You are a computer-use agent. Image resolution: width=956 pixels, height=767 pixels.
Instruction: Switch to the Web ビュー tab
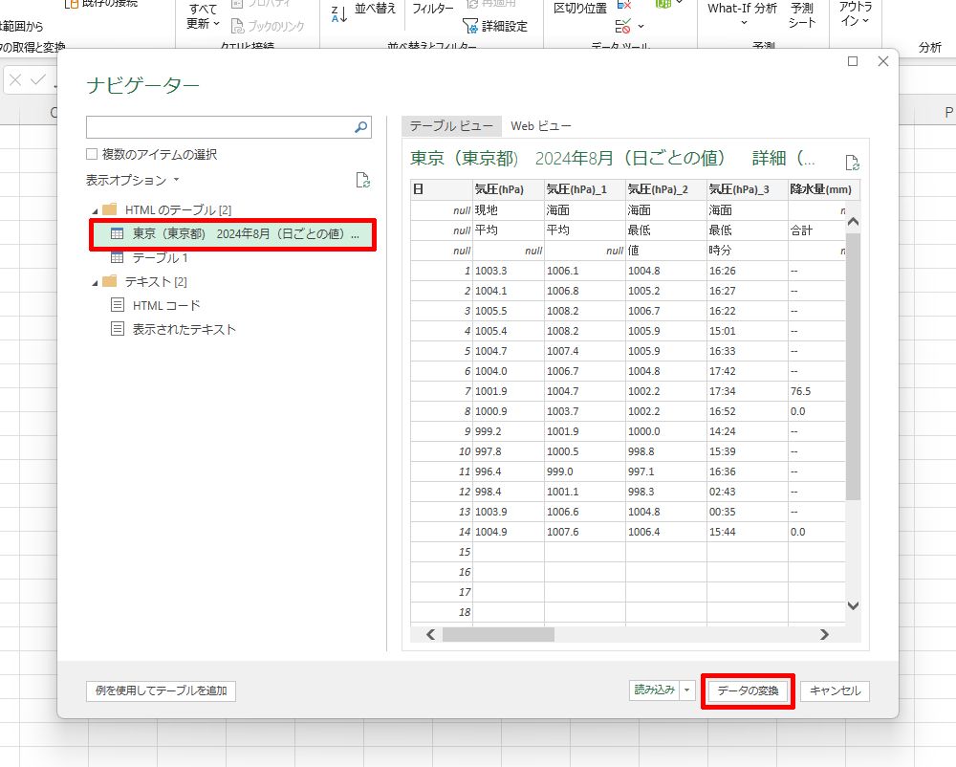coord(541,126)
